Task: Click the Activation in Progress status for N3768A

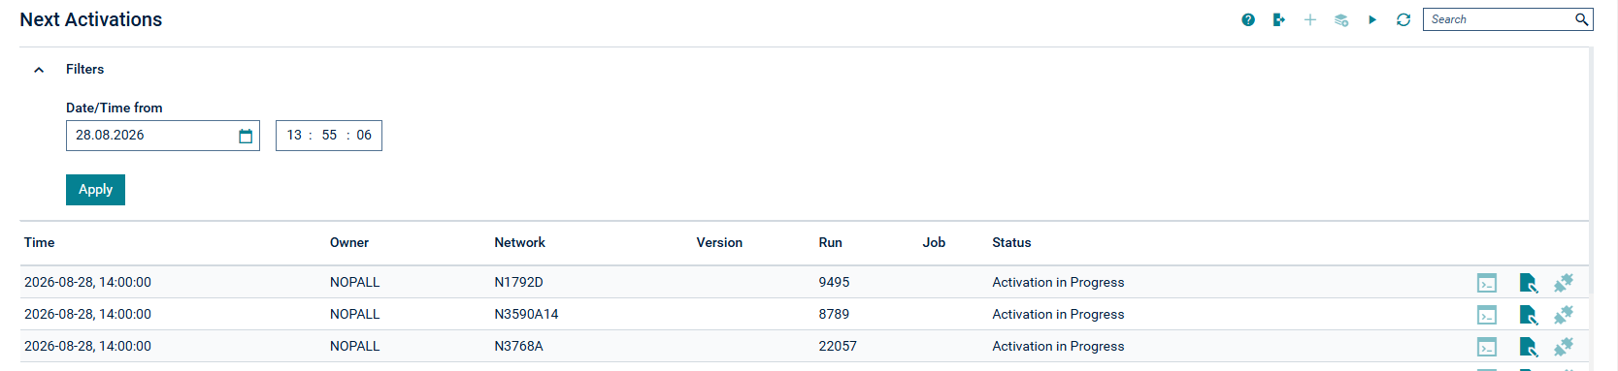Action: tap(1058, 347)
